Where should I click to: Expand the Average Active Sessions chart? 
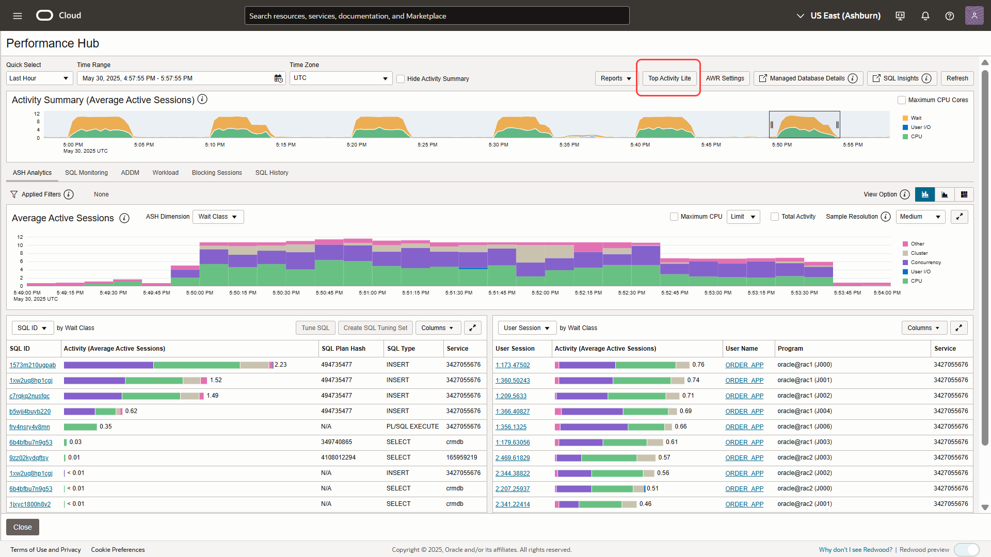[x=960, y=217]
